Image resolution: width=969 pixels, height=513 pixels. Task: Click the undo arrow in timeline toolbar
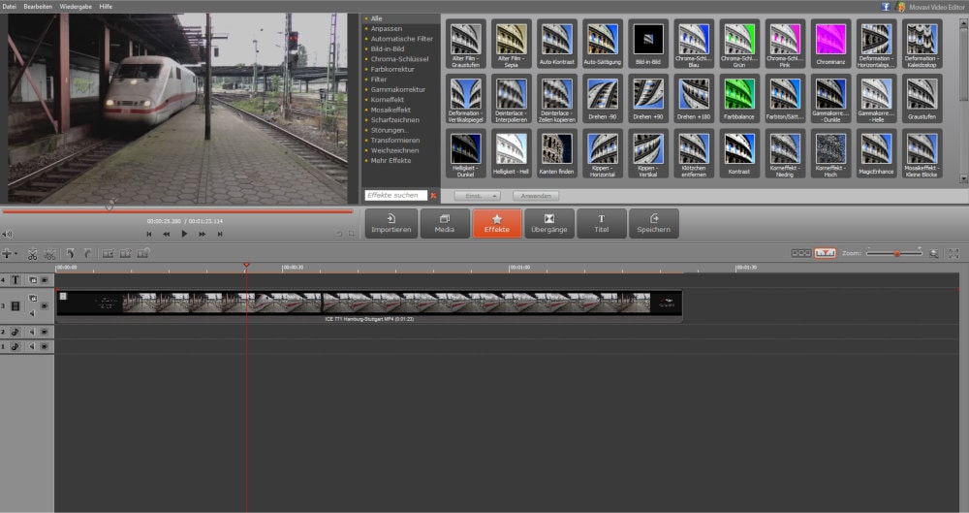[71, 254]
